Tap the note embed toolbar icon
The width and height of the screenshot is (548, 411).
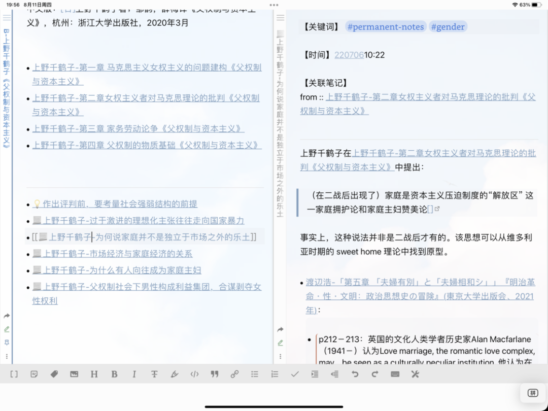pyautogui.click(x=34, y=374)
